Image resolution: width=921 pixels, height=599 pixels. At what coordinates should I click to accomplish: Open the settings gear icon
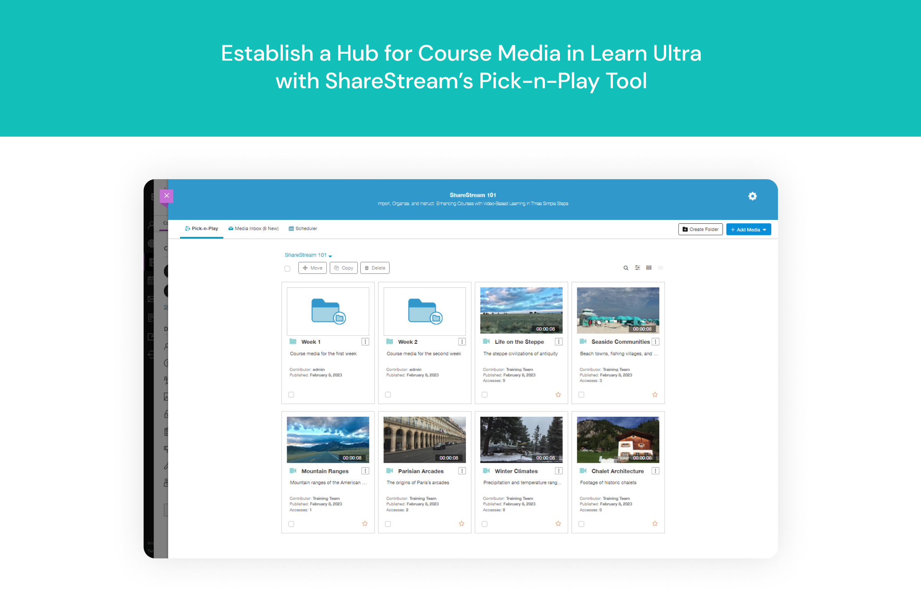pyautogui.click(x=752, y=196)
